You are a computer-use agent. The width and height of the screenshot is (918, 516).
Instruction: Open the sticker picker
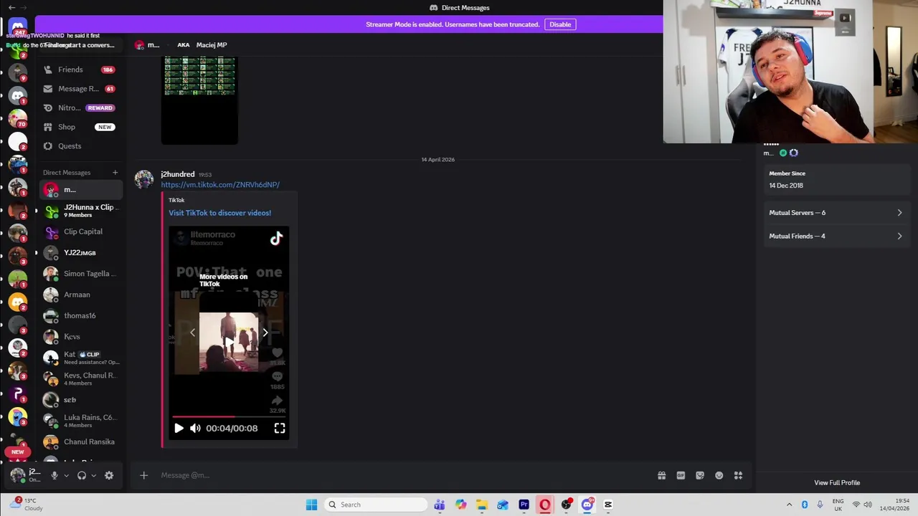[x=700, y=475]
